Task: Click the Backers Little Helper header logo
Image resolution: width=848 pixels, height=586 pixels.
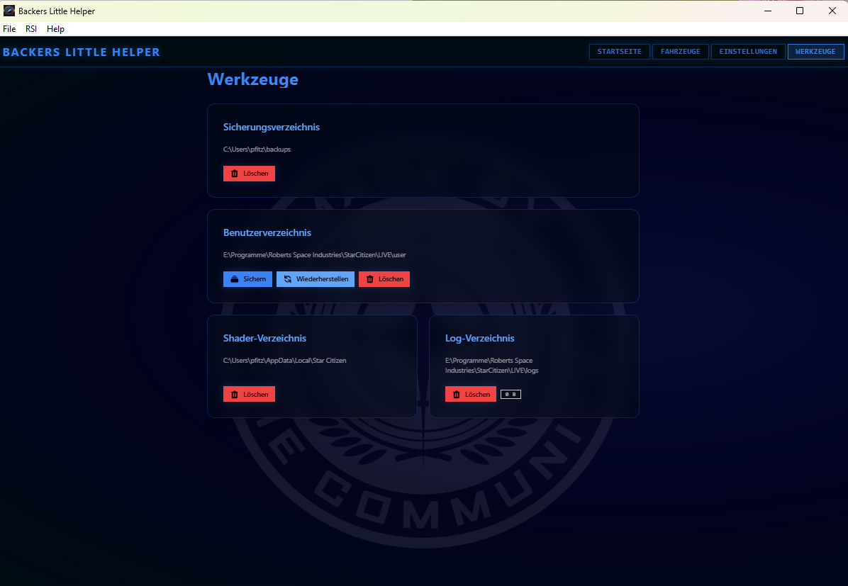Action: pos(82,52)
